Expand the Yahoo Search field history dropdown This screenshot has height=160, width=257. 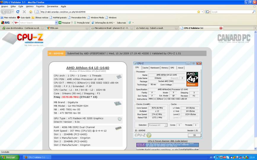point(56,23)
